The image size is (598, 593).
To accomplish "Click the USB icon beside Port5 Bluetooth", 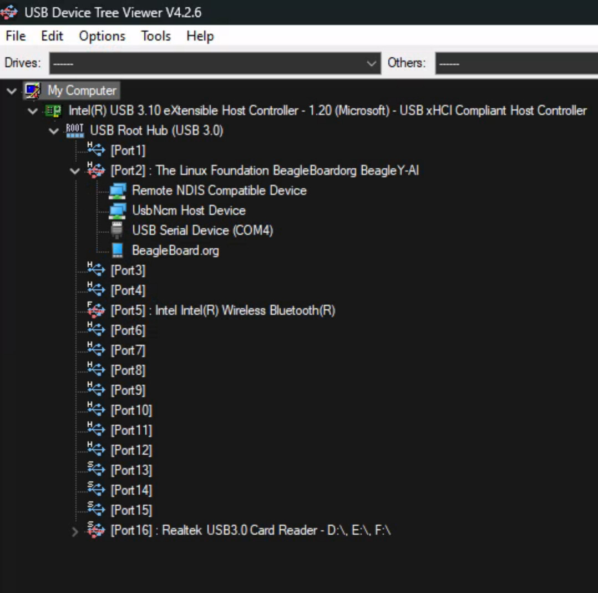I will point(96,309).
